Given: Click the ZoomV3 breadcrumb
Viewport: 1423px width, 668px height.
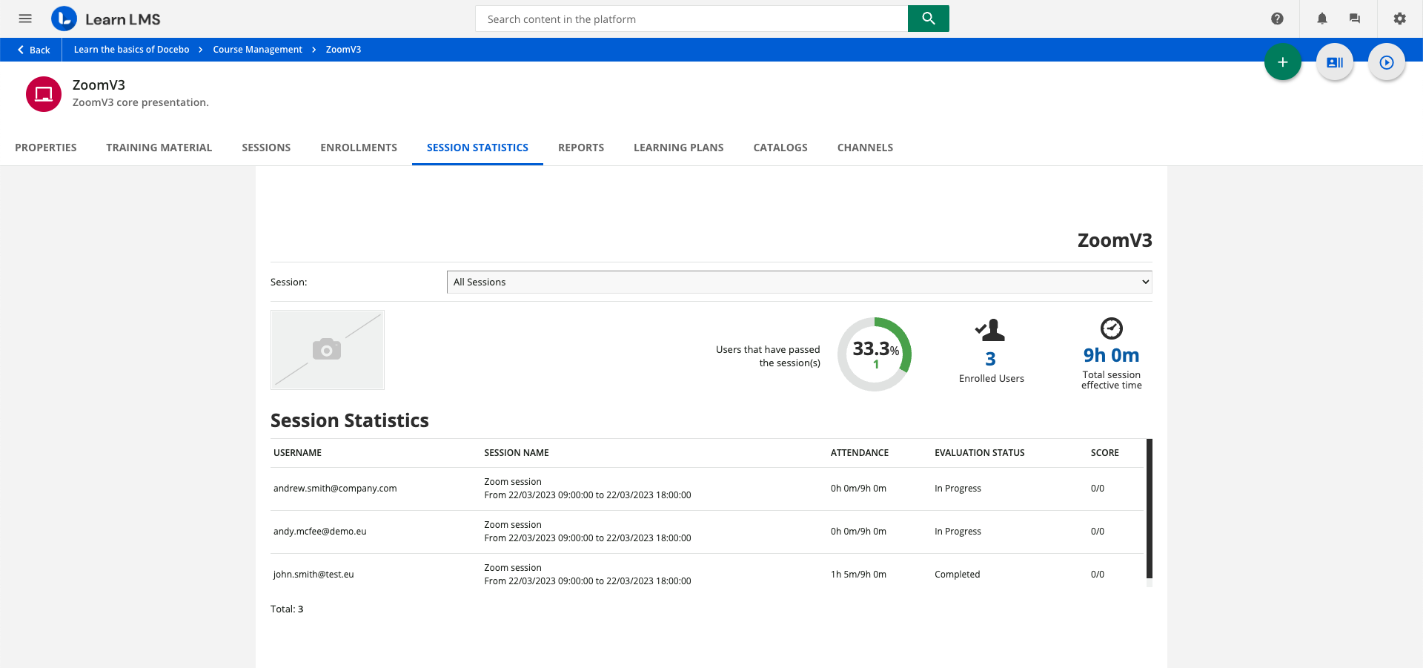Looking at the screenshot, I should (343, 50).
